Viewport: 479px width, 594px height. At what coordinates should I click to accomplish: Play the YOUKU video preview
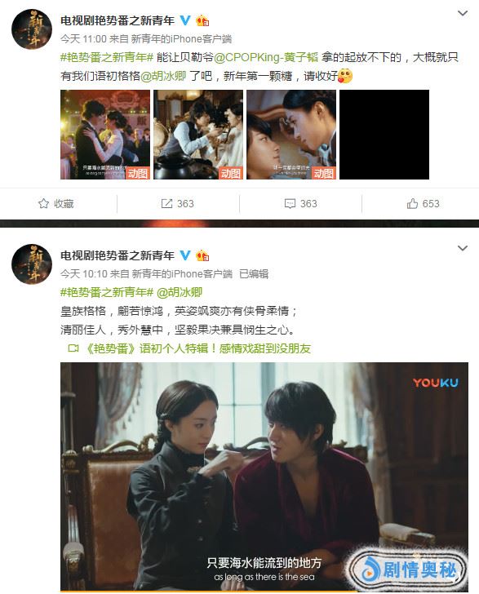click(264, 477)
